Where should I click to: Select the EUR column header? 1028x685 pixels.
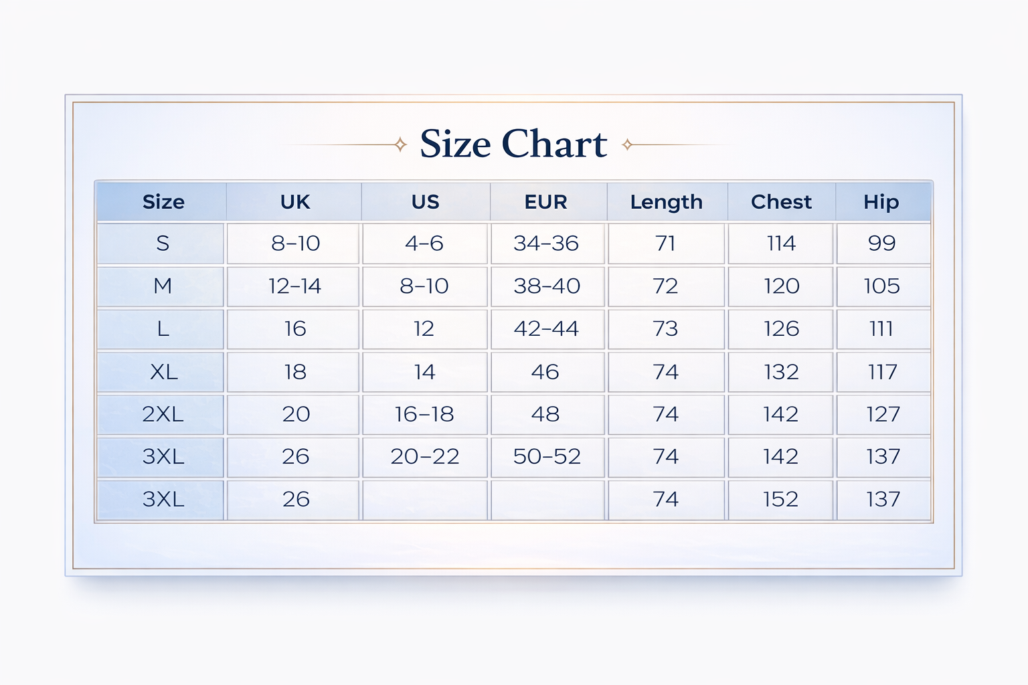point(546,202)
